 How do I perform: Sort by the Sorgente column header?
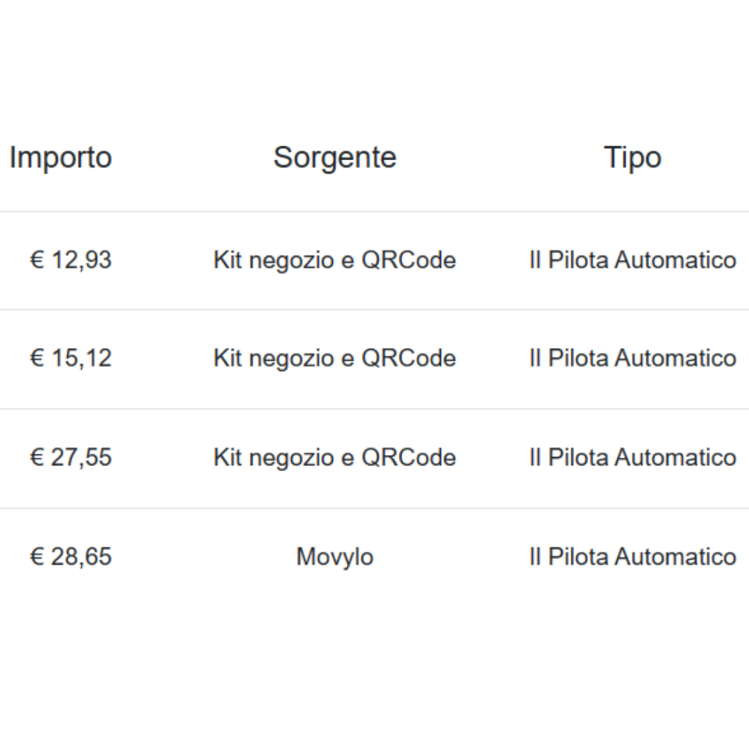tap(335, 158)
